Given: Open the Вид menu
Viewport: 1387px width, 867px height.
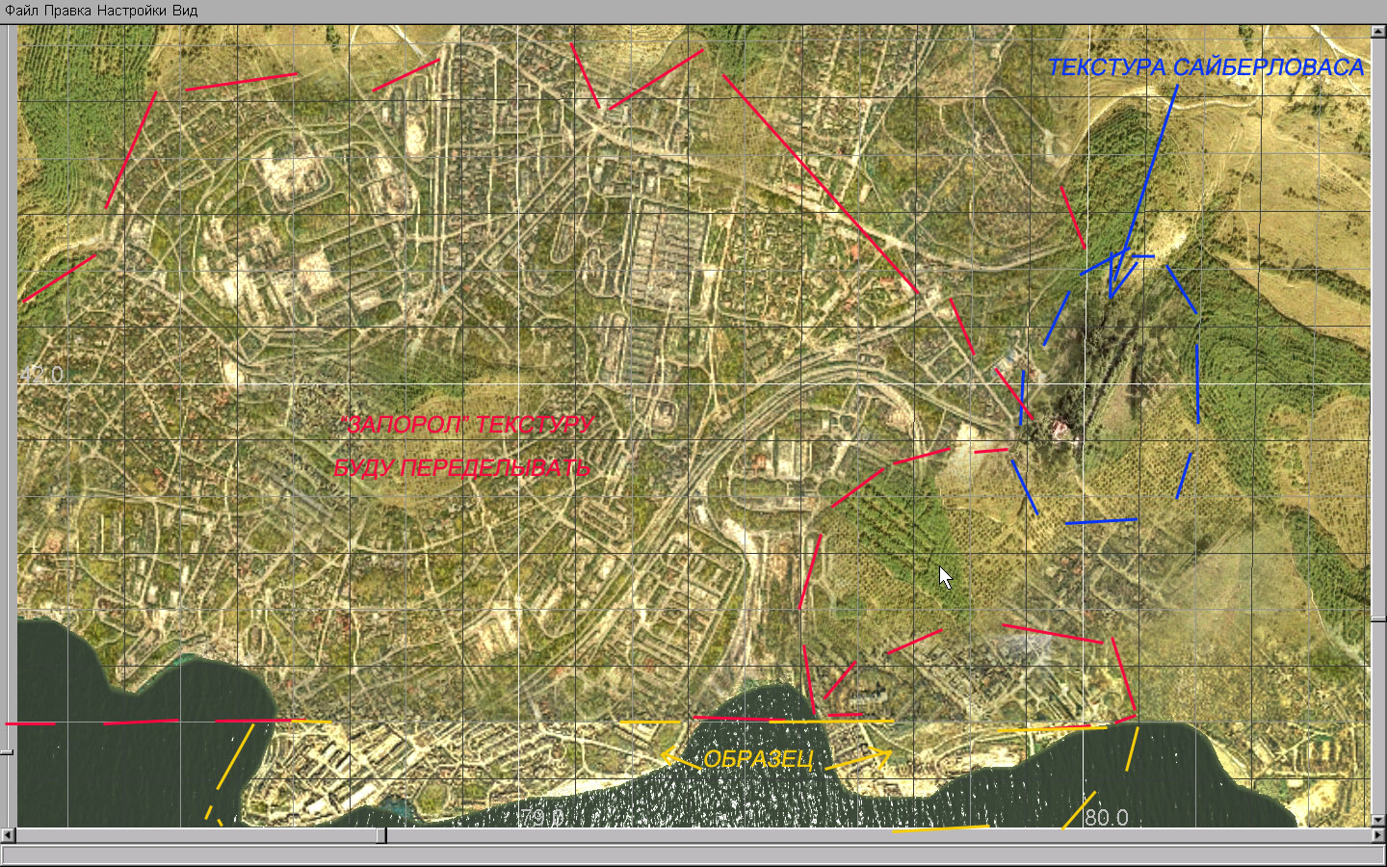Looking at the screenshot, I should click(x=185, y=11).
